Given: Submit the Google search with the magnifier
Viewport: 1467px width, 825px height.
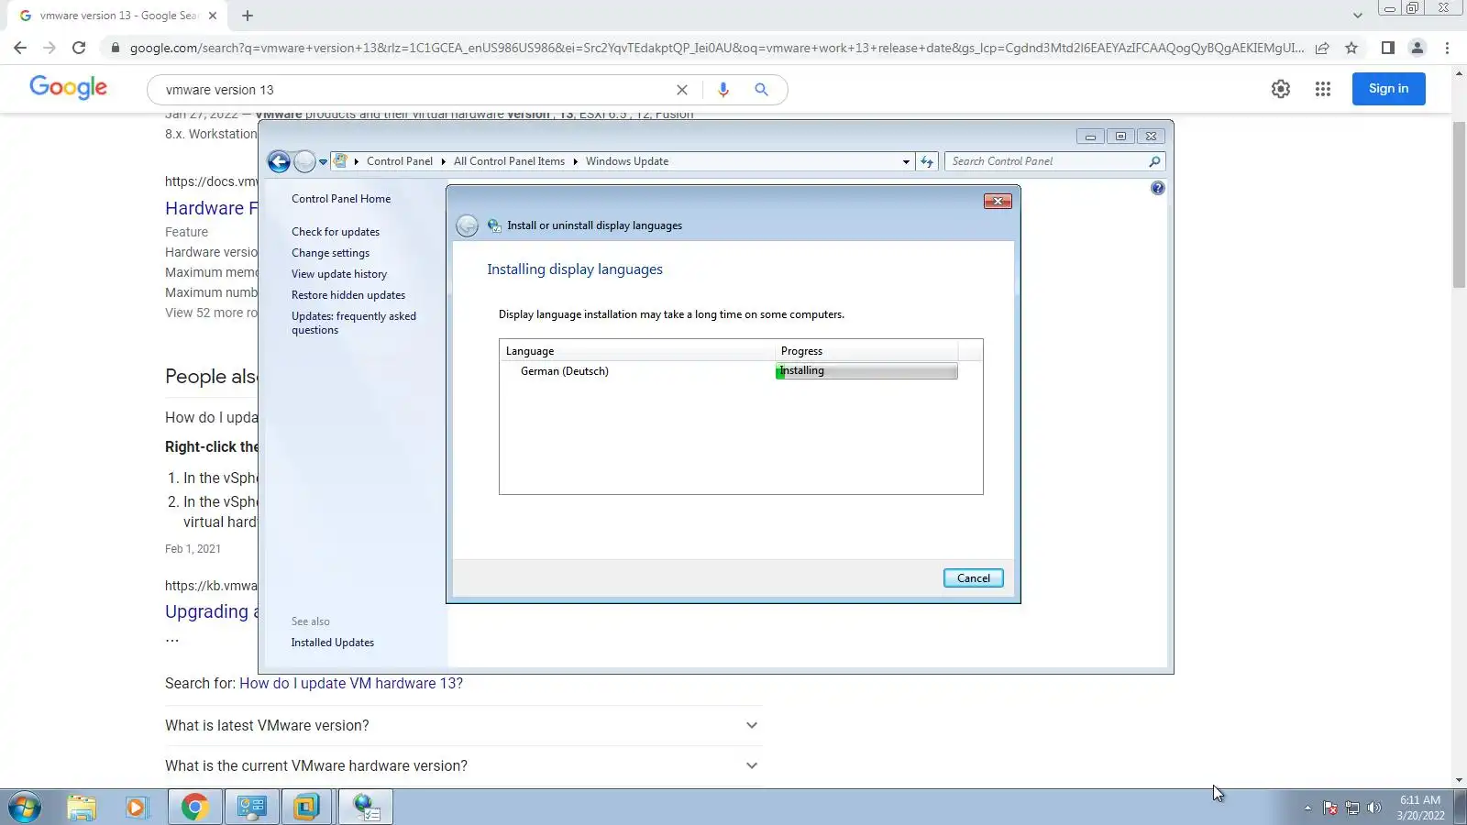Looking at the screenshot, I should pyautogui.click(x=761, y=90).
